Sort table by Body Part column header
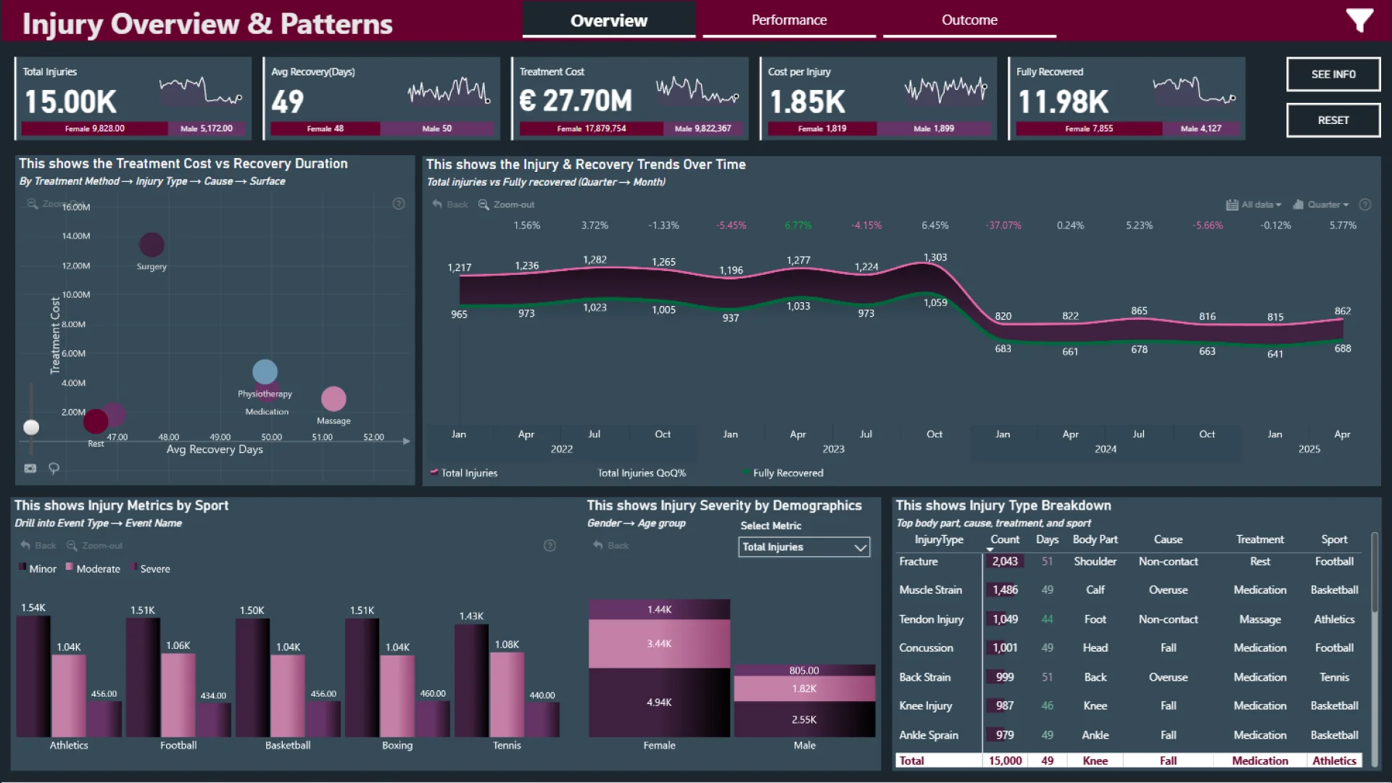 tap(1095, 539)
